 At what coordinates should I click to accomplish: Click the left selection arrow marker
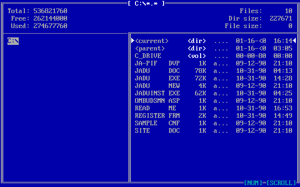tap(133, 41)
